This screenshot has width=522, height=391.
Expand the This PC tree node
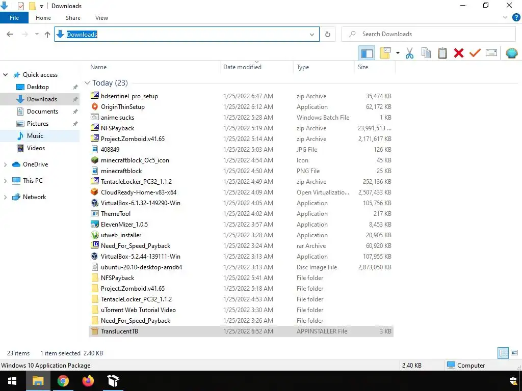point(5,181)
